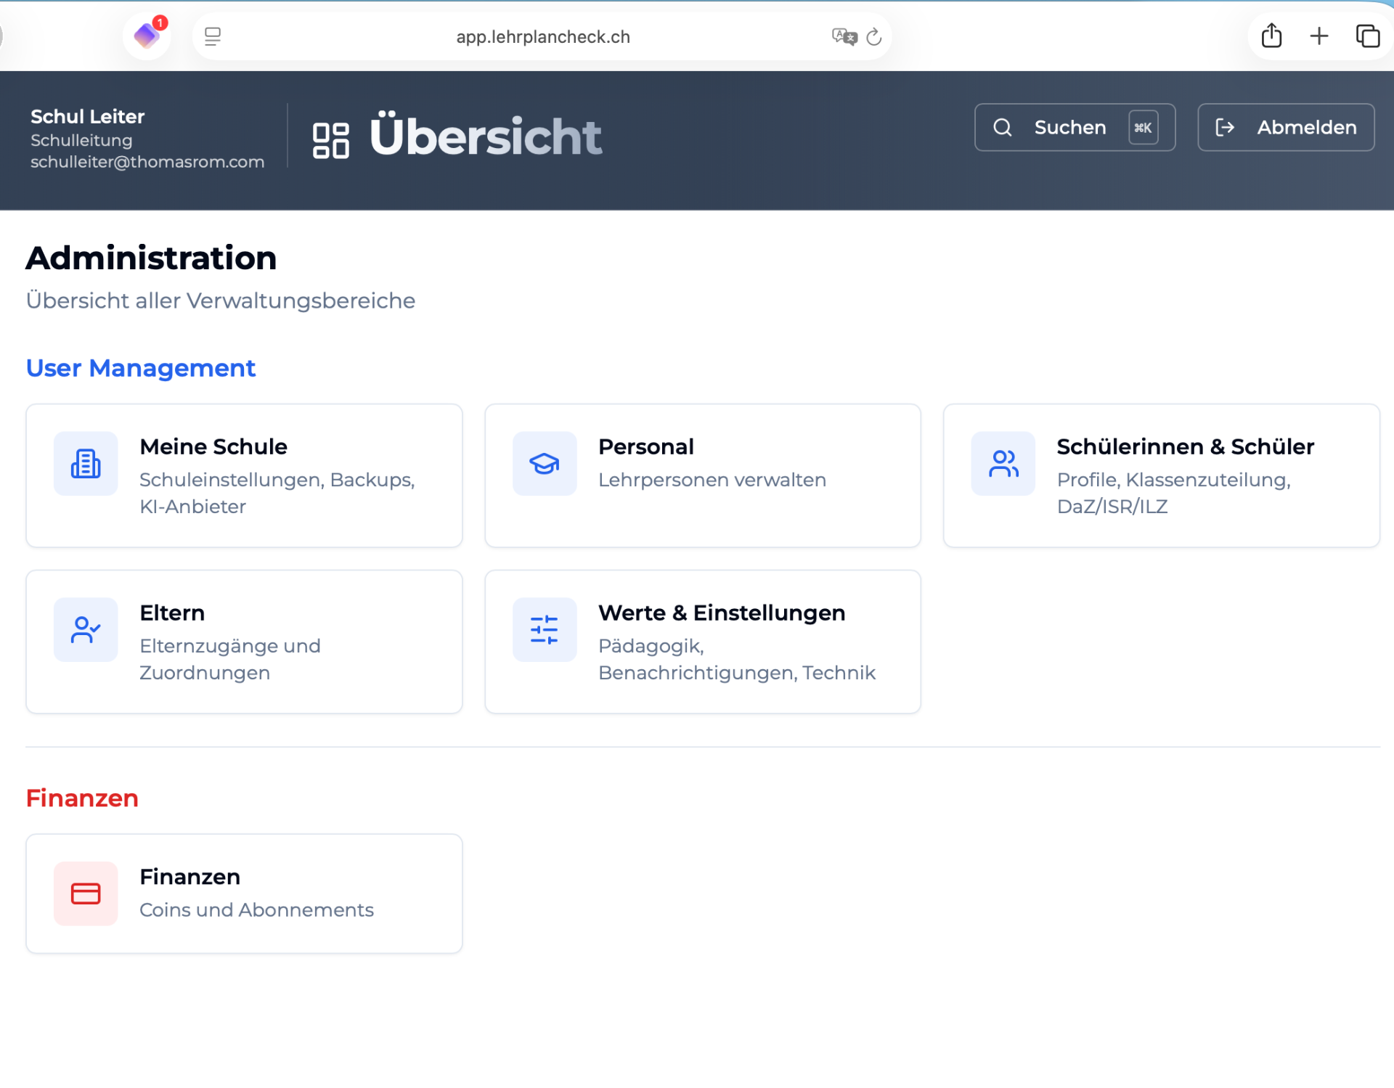Click 'Pädagogik, Benachrichtigungen, Technik' description
Viewport: 1394px width, 1088px height.
(x=737, y=659)
